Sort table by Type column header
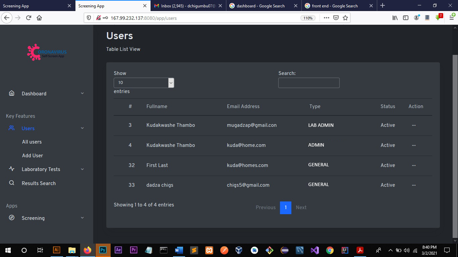Image resolution: width=458 pixels, height=257 pixels. point(315,106)
